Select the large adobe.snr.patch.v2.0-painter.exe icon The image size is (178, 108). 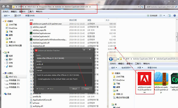point(144,78)
